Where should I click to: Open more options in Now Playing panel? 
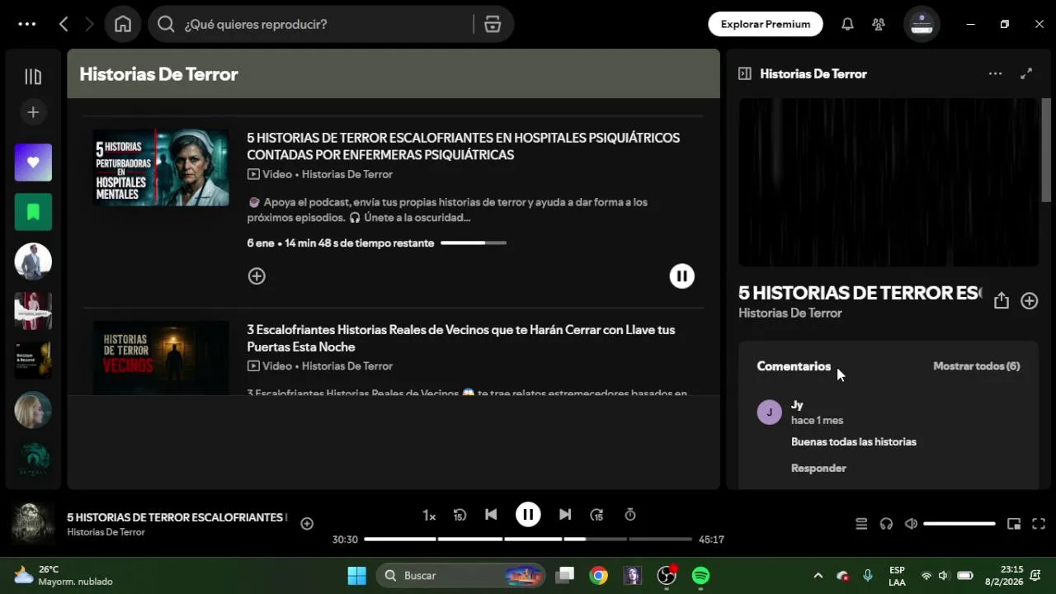point(995,73)
